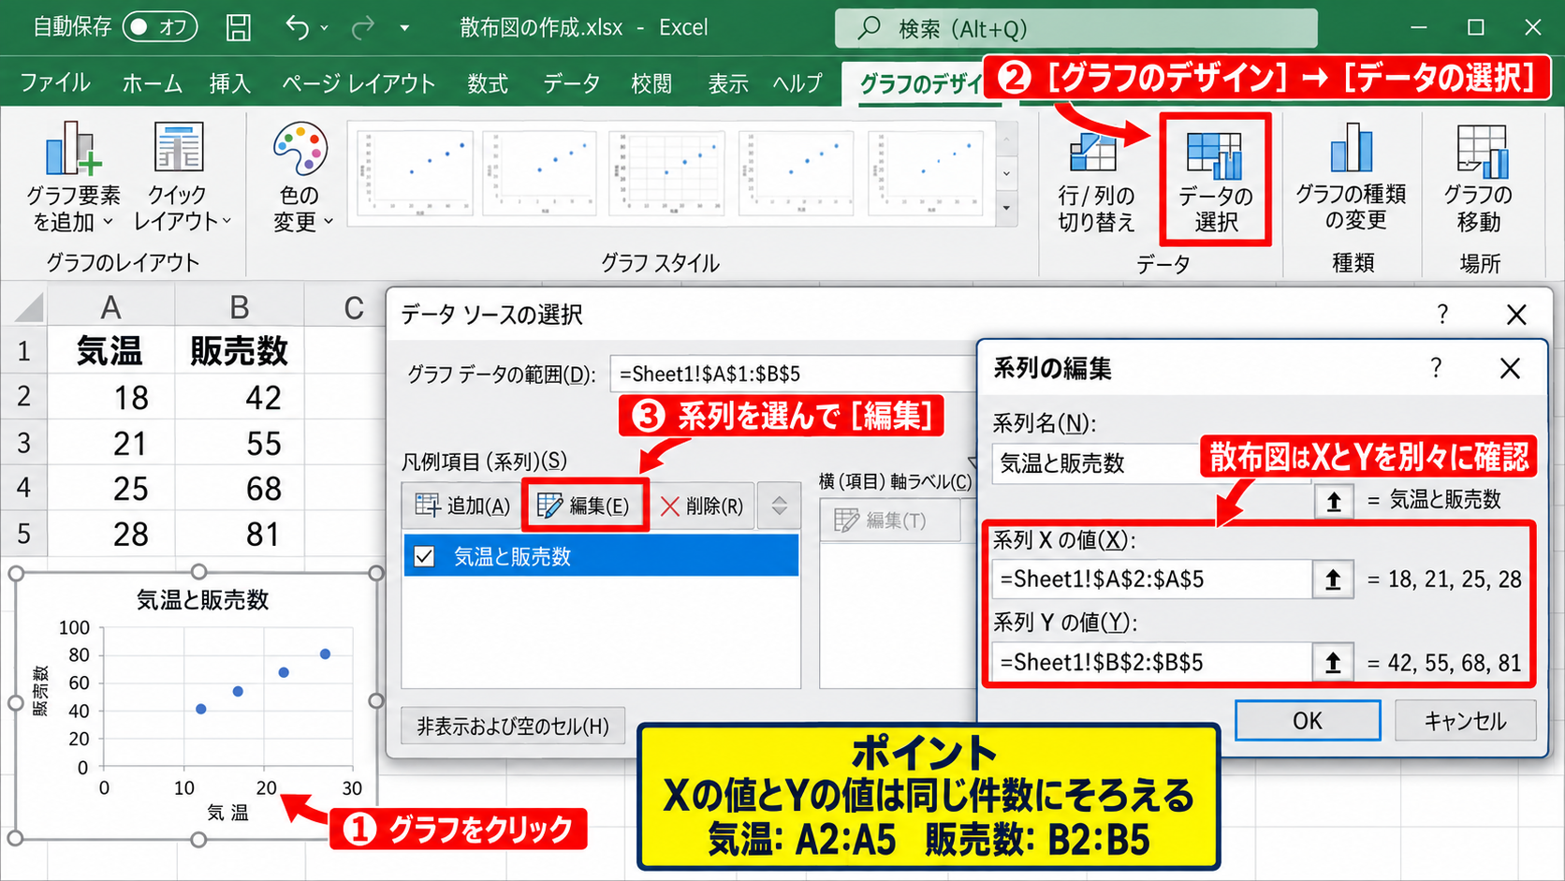Toggle the AutoSave switch
Viewport: 1565px width, 881px height.
point(159,27)
